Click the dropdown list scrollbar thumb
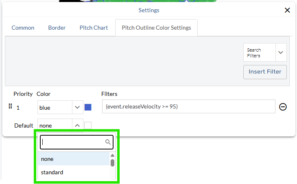The width and height of the screenshot is (297, 184). pyautogui.click(x=113, y=163)
